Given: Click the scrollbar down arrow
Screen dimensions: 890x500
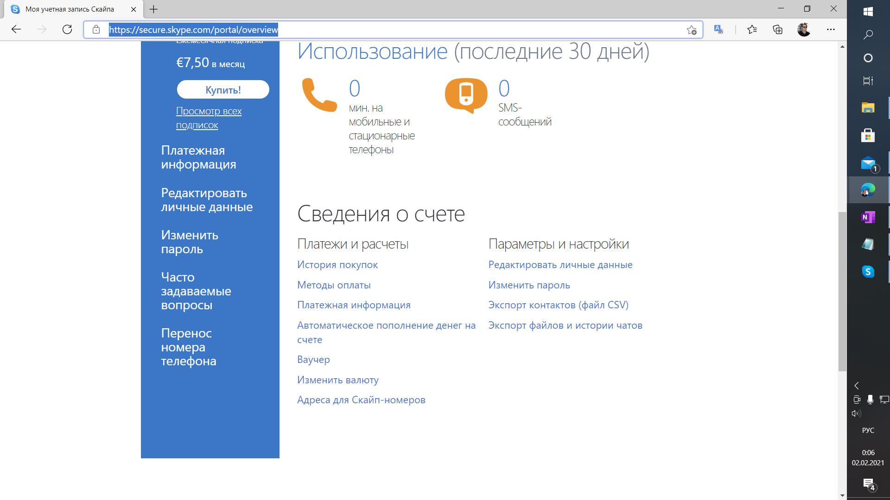Looking at the screenshot, I should point(842,495).
